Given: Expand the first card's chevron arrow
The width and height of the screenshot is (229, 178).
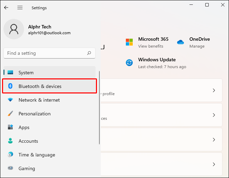Looking at the screenshot, I should pyautogui.click(x=214, y=90).
